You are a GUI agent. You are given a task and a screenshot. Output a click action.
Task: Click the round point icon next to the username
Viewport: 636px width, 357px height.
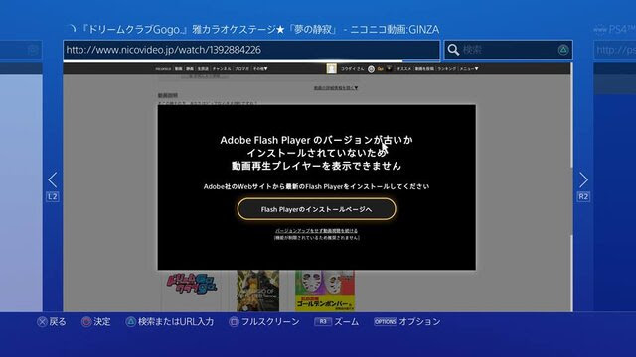(x=371, y=69)
